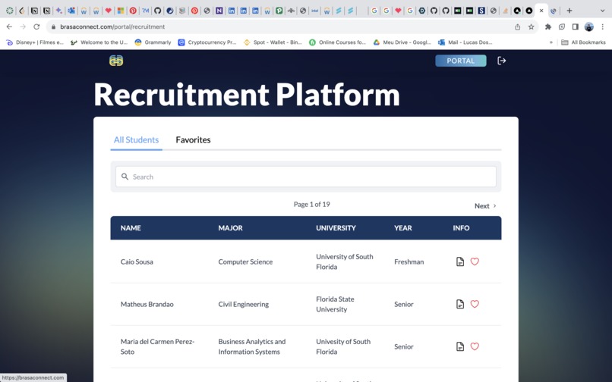Switch to the dark blue S icon tab
The image size is (612, 382).
(481, 11)
